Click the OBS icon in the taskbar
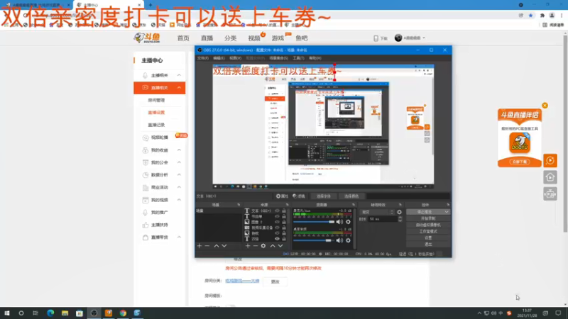 [94, 313]
